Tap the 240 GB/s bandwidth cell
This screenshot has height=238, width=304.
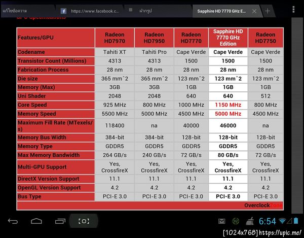point(154,155)
